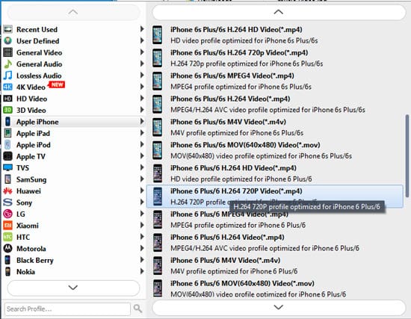This screenshot has width=411, height=319.
Task: Expand the Apple iPad submenu arrow
Action: (142, 133)
